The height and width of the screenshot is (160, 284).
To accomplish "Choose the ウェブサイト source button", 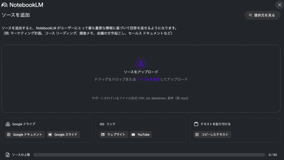I will pos(113,135).
